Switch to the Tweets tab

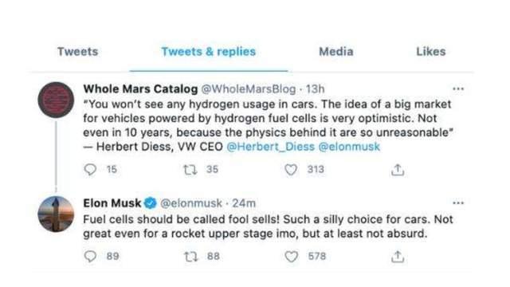point(78,51)
